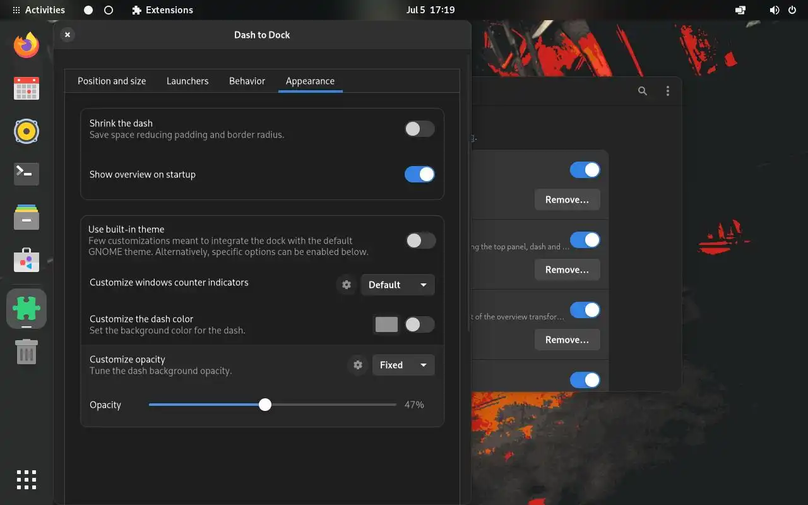Select the Appearance tab
Viewport: 808px width, 505px height.
pyautogui.click(x=310, y=81)
